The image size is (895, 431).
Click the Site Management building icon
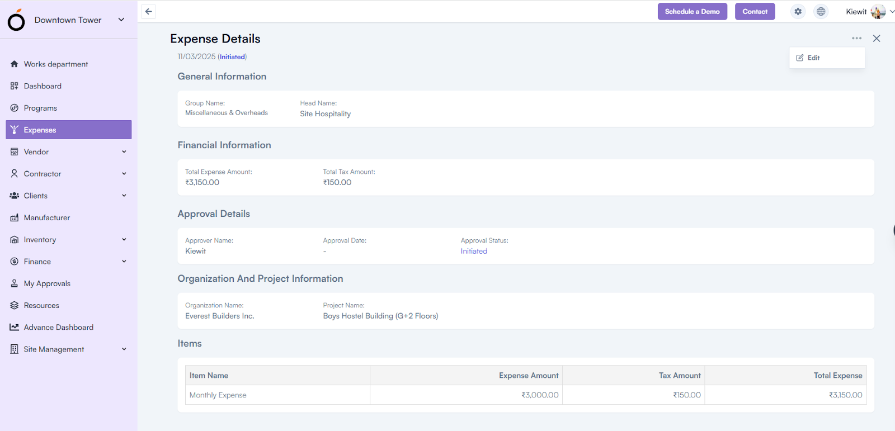pos(15,349)
